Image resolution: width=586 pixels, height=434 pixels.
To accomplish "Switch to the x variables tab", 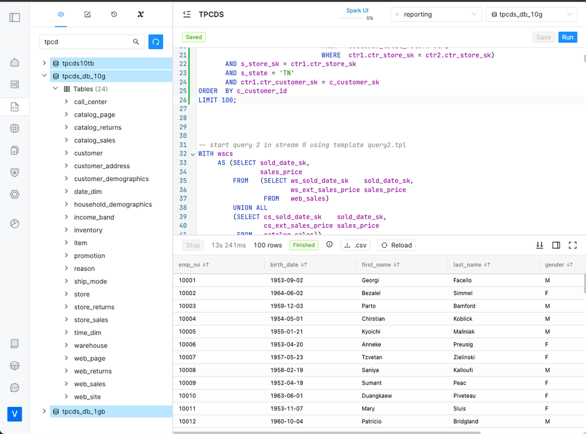I will coord(141,15).
